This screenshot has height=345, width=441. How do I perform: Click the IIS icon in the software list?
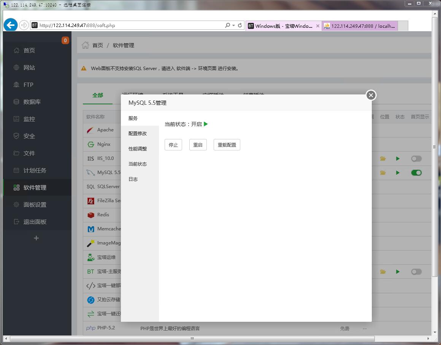[90, 158]
